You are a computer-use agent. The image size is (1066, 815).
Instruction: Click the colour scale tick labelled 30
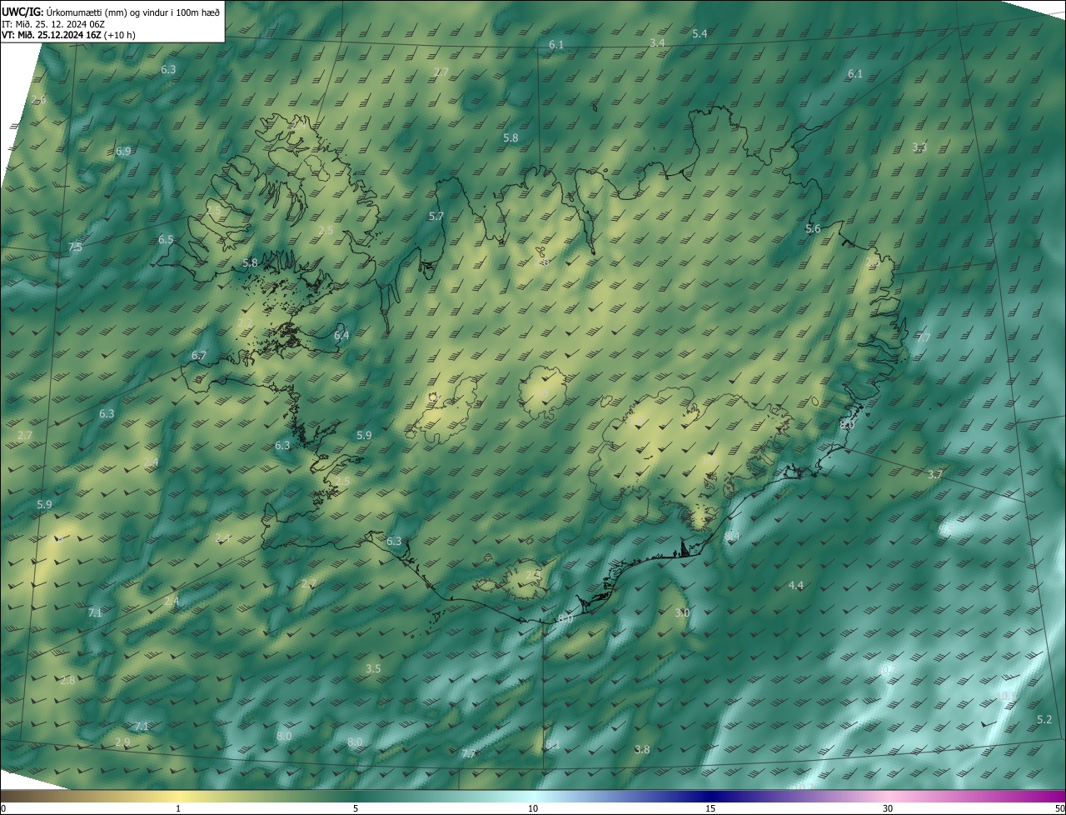888,808
